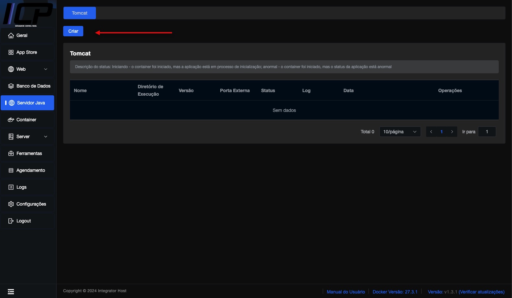Open the Manual do Usuário link

pos(346,292)
